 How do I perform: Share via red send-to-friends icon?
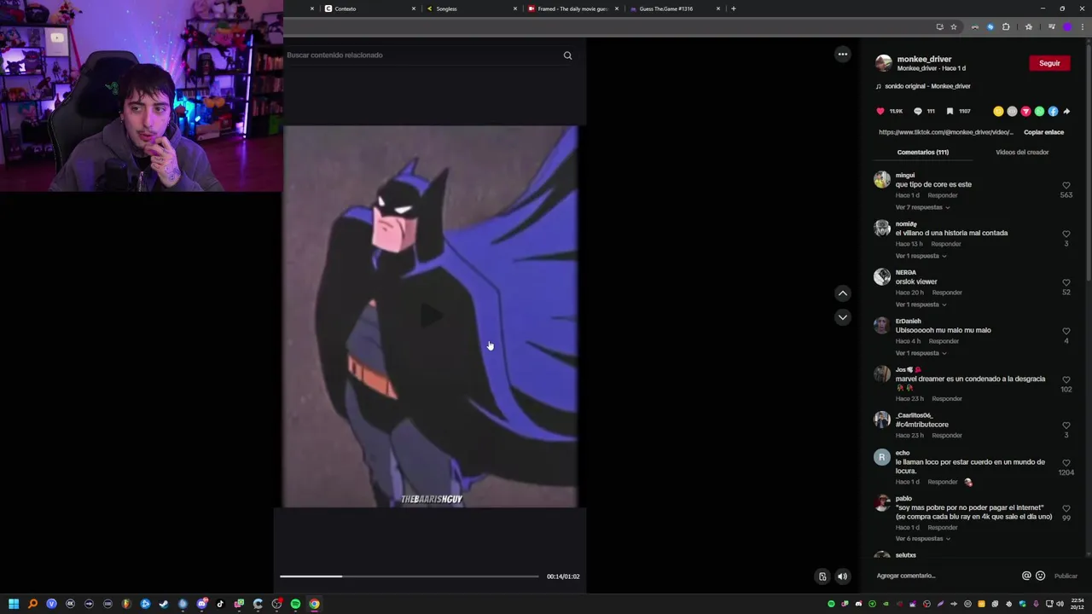1025,111
